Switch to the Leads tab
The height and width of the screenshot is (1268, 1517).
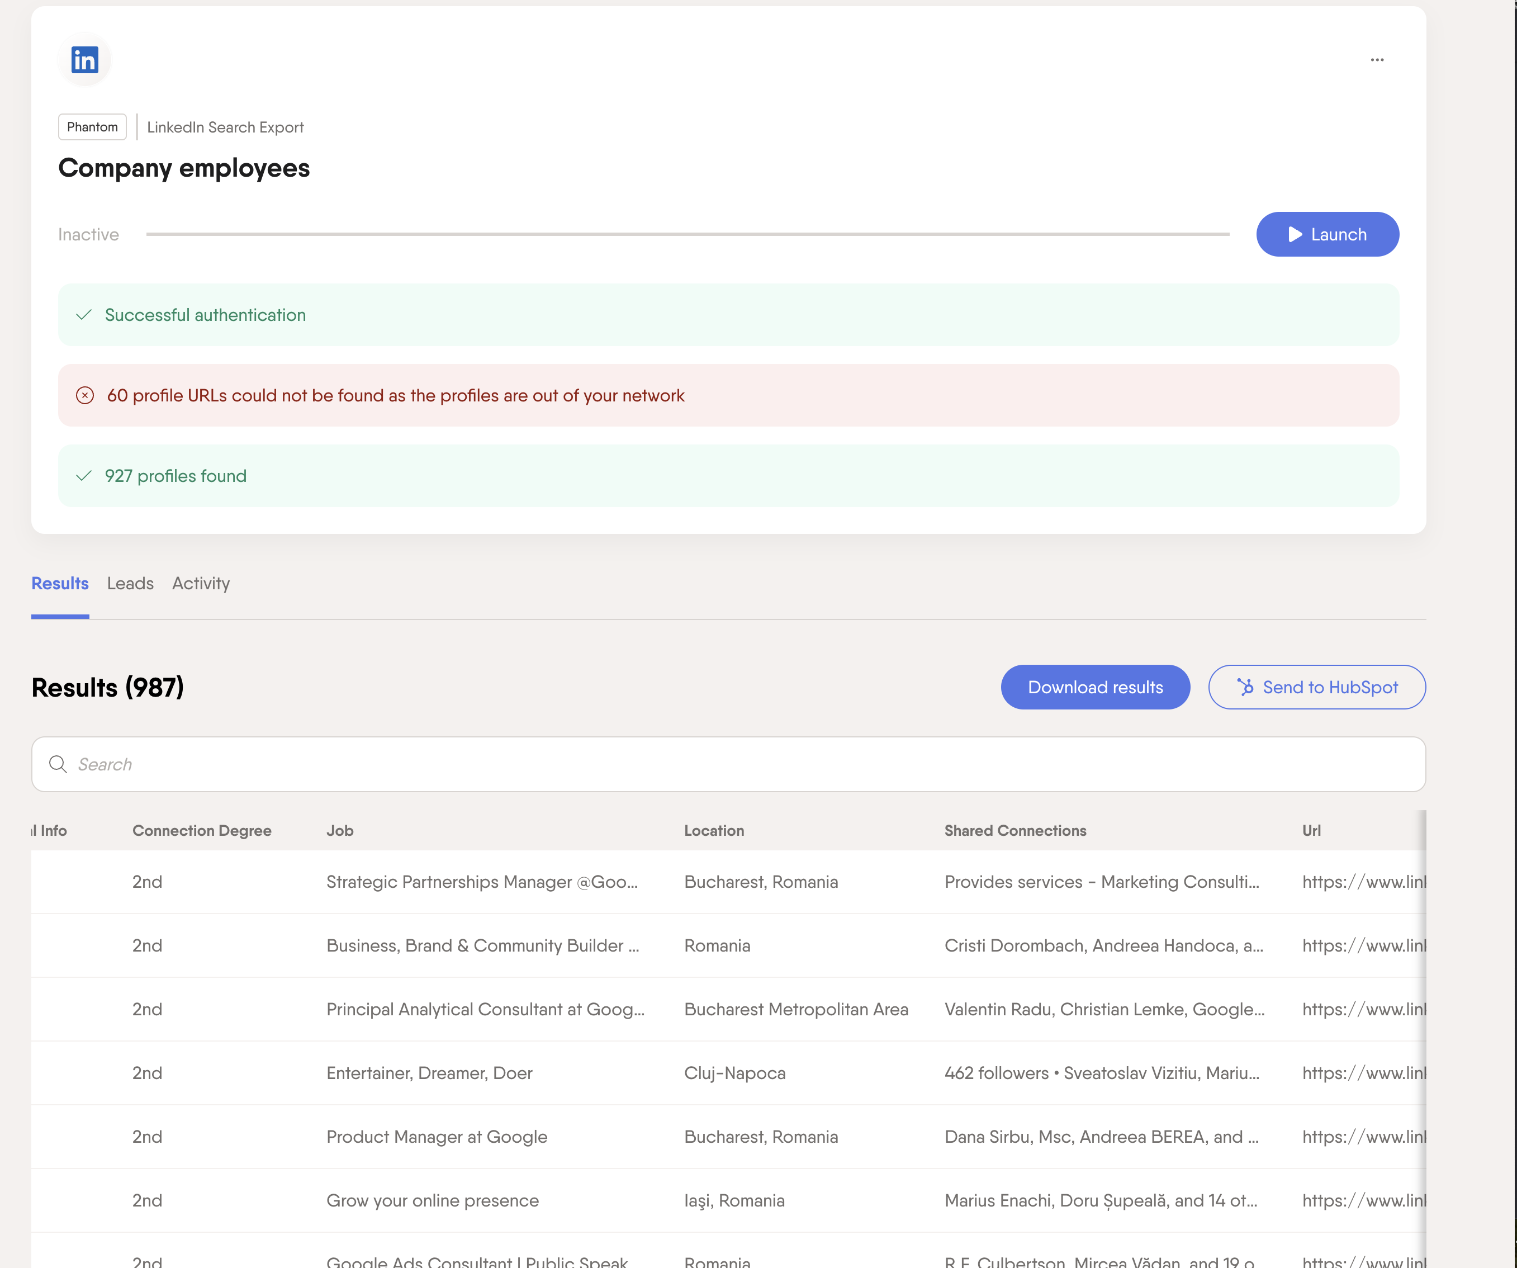[130, 583]
